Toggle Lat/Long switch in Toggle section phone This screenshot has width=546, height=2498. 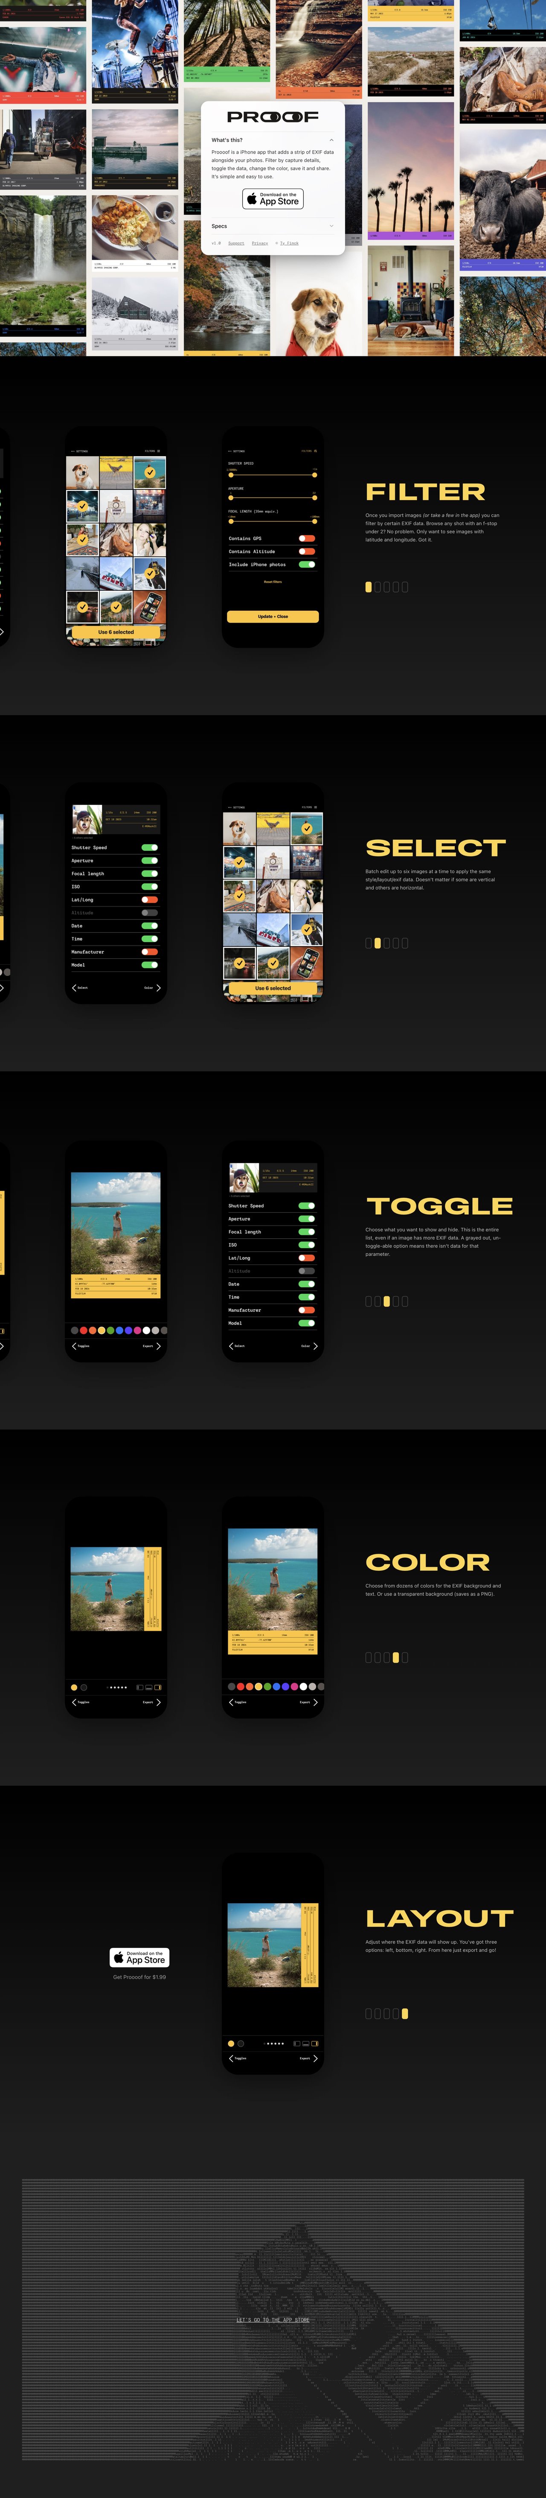point(306,1258)
